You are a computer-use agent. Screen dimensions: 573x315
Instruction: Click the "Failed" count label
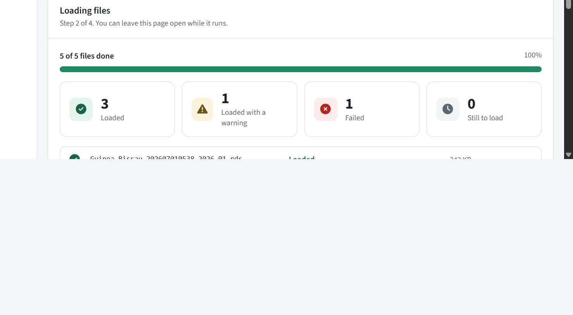pos(355,118)
